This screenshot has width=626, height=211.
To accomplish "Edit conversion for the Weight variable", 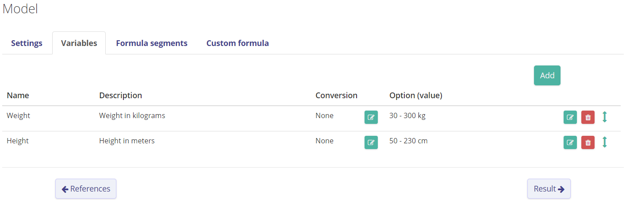I will click(x=371, y=117).
